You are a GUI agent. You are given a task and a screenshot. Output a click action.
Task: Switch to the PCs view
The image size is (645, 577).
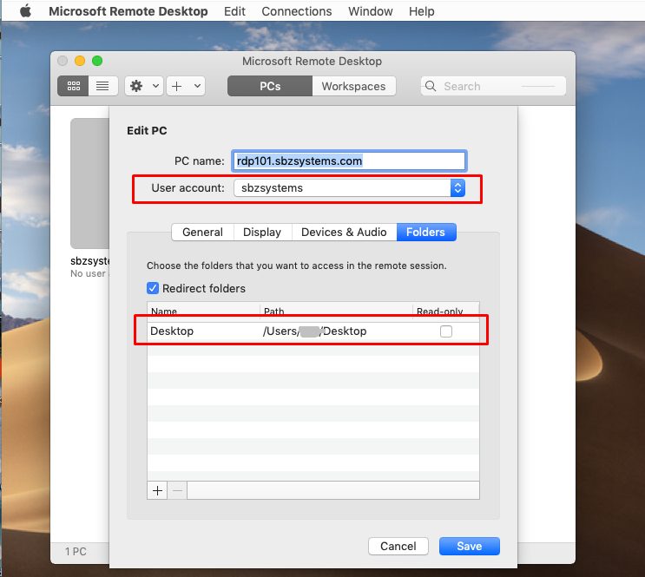pyautogui.click(x=270, y=86)
